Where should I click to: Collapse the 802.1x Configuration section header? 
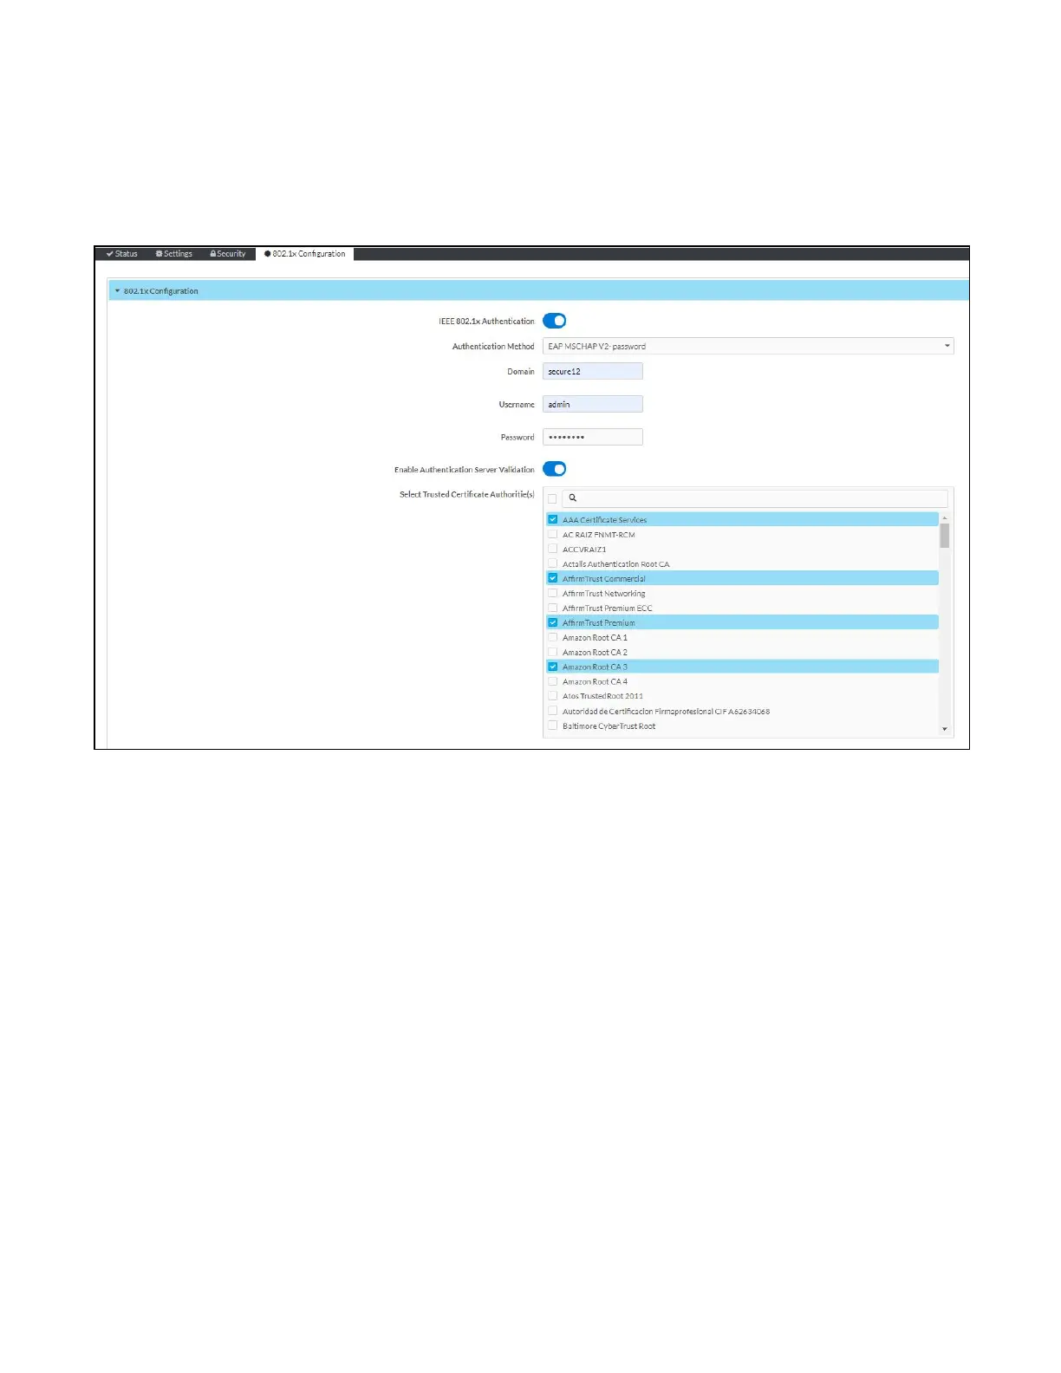coord(538,291)
